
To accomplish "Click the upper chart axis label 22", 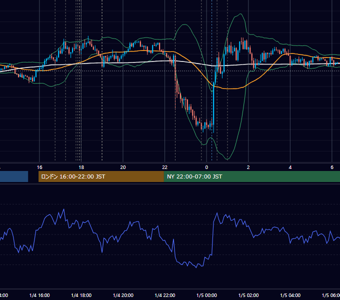I will click(x=165, y=167).
